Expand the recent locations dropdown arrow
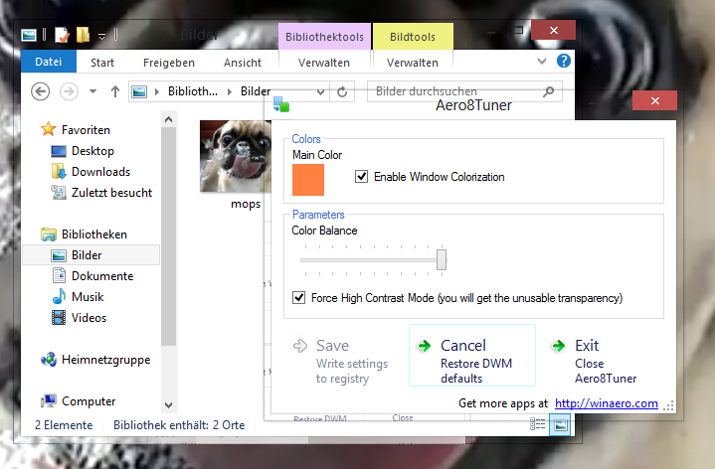The width and height of the screenshot is (715, 469). coord(93,91)
